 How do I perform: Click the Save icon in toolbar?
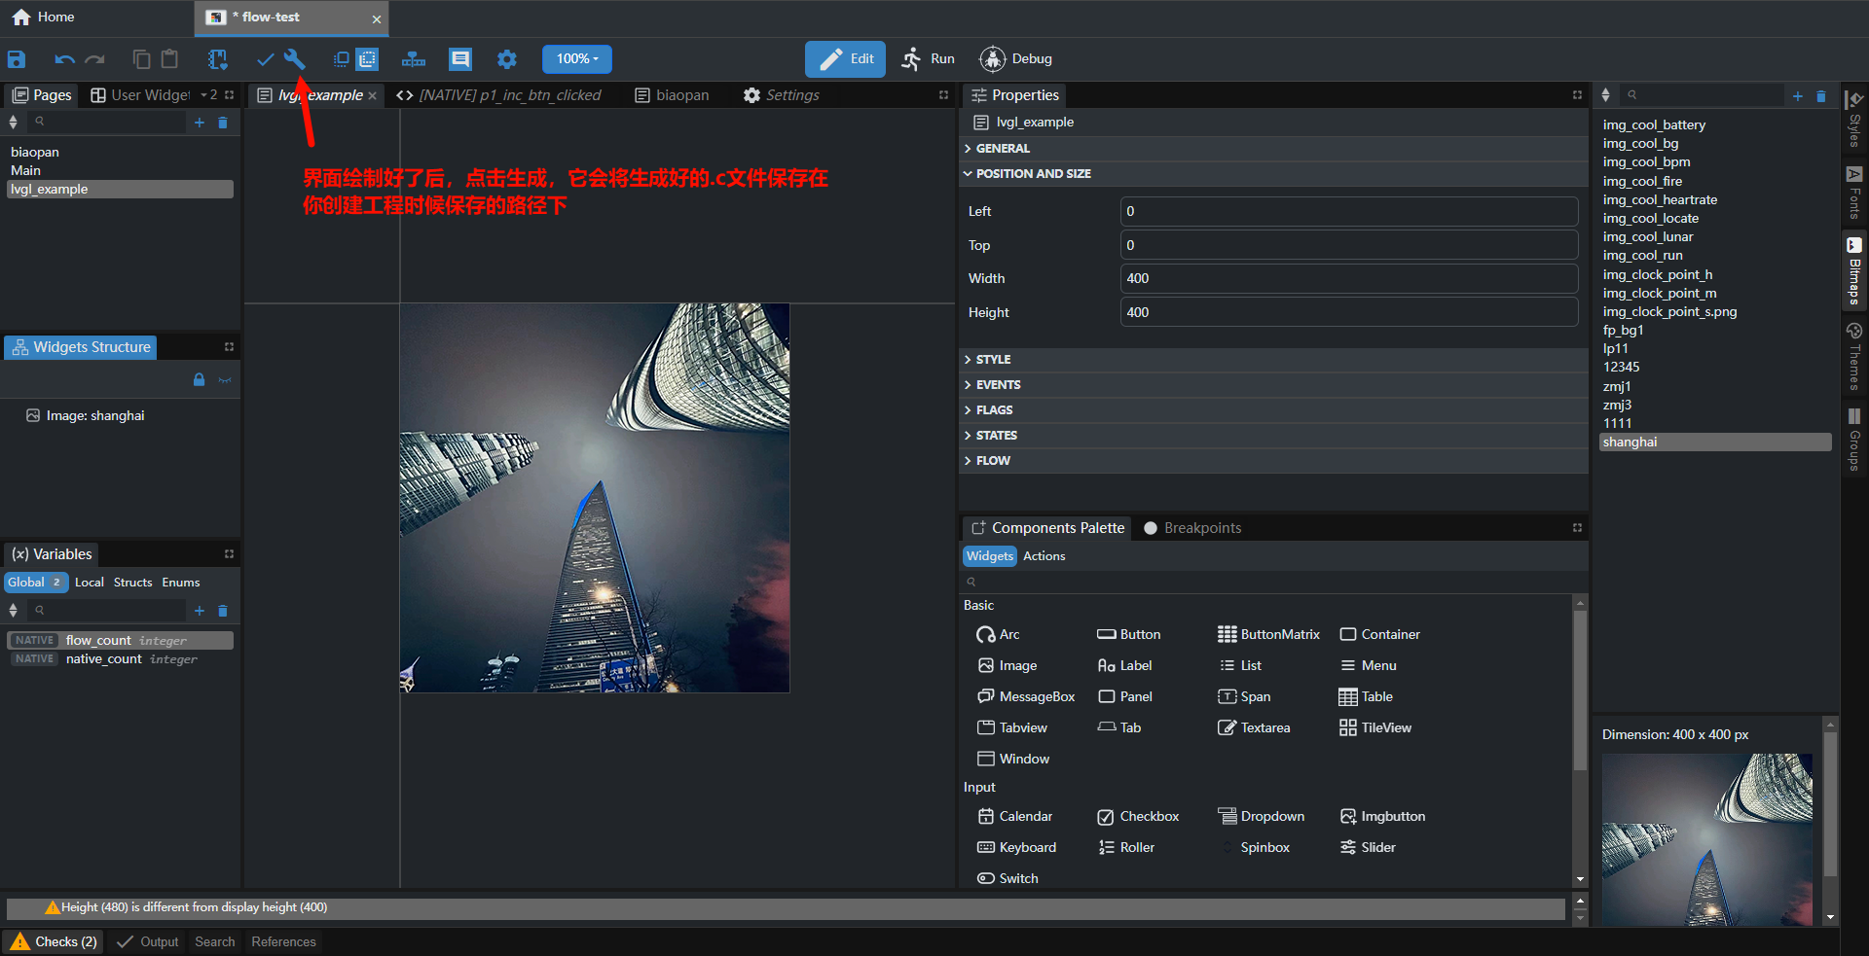click(x=17, y=59)
